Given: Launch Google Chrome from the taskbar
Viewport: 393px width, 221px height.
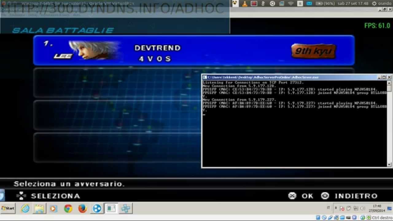Looking at the screenshot, I should (68, 208).
